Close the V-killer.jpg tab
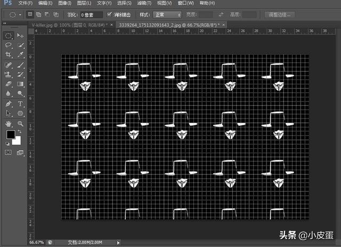This screenshot has width=341, height=247. [x=112, y=25]
